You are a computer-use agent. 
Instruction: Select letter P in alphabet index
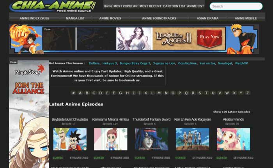pyautogui.click(x=179, y=93)
